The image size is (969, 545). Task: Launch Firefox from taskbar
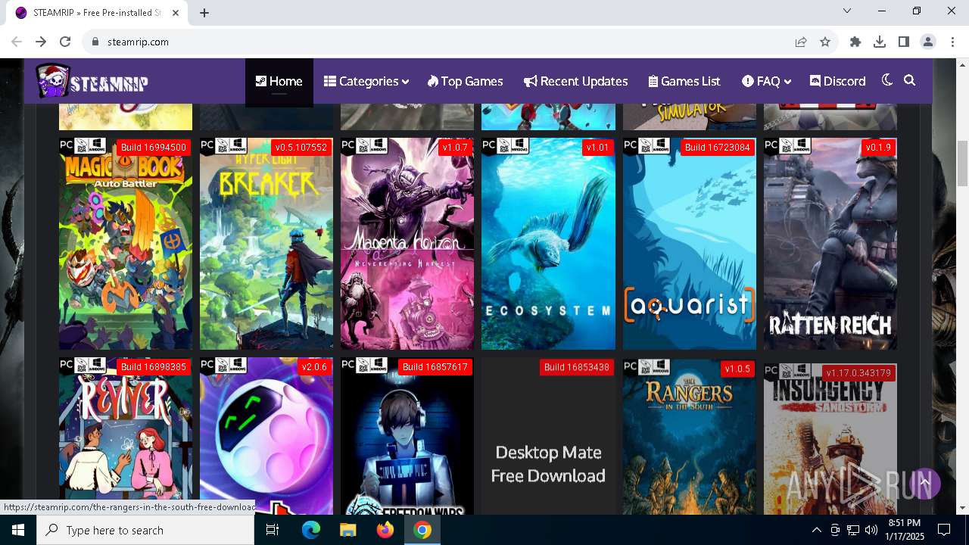(385, 530)
